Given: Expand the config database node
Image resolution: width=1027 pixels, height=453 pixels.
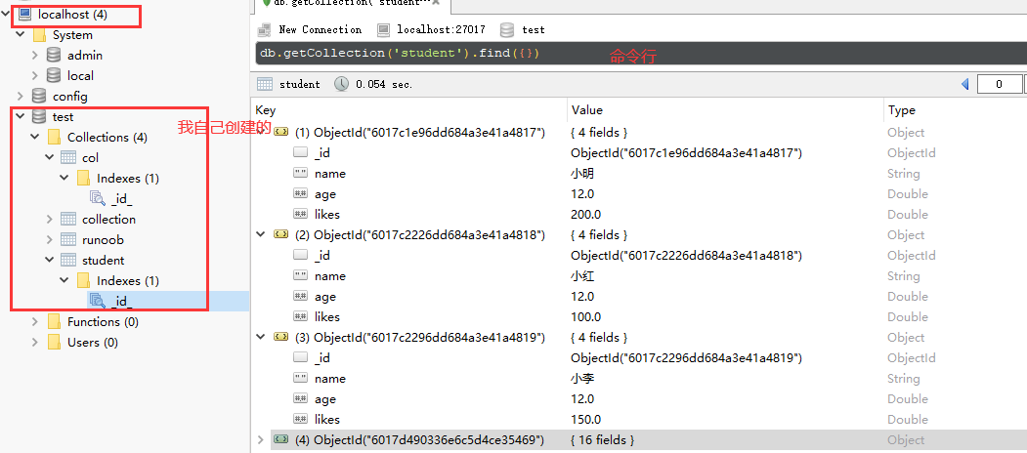Looking at the screenshot, I should (21, 97).
